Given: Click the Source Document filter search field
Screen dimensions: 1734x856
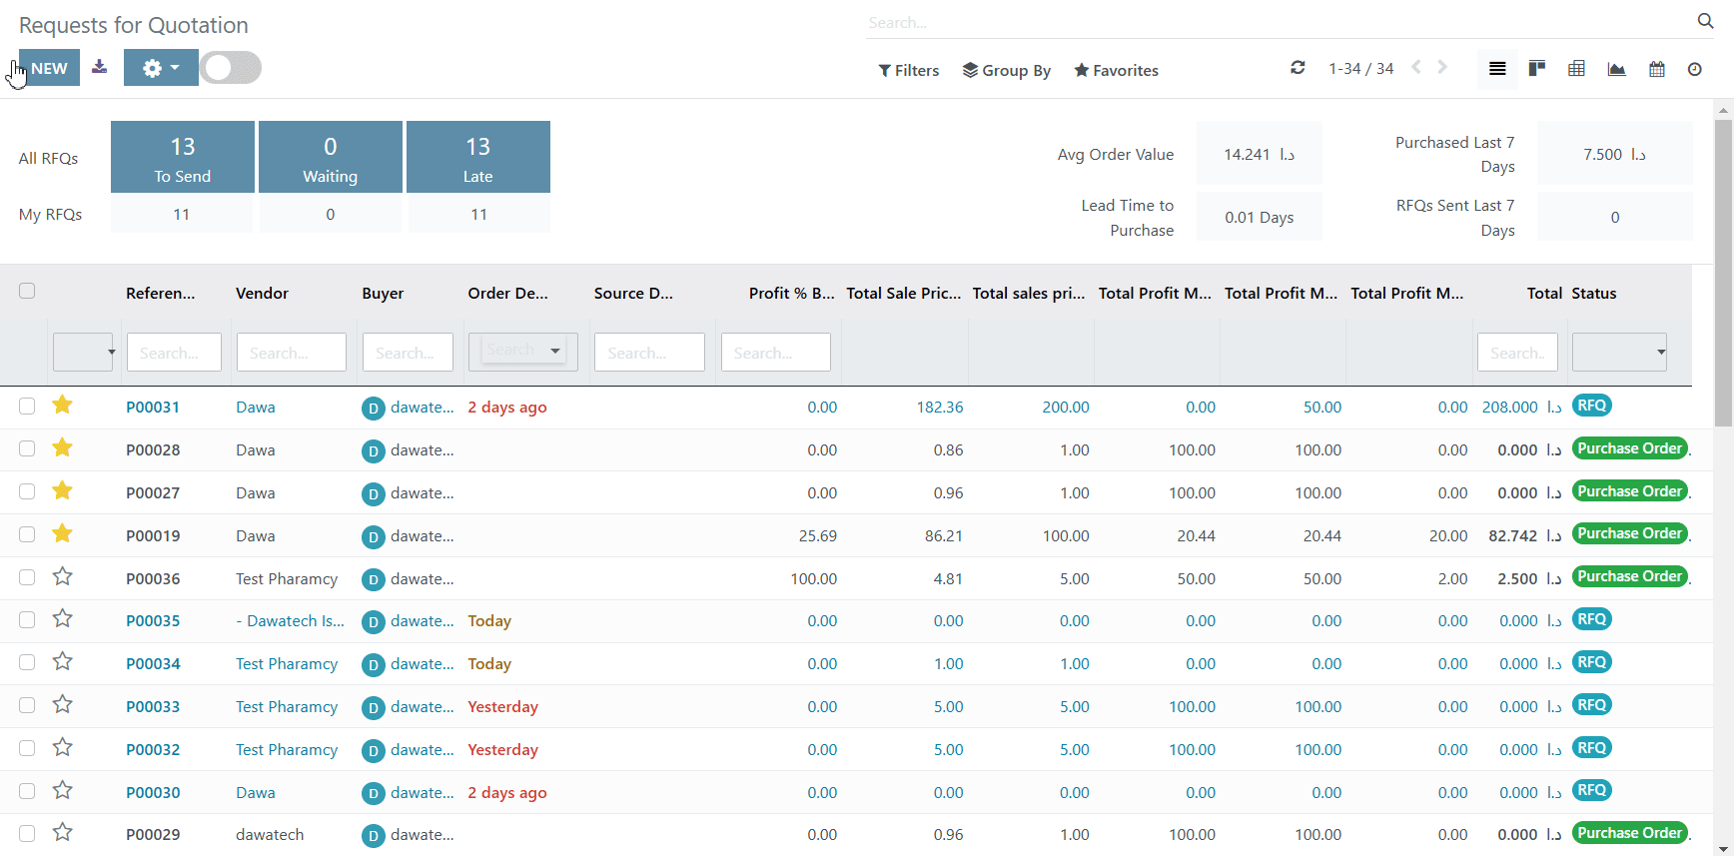Looking at the screenshot, I should click(x=649, y=353).
